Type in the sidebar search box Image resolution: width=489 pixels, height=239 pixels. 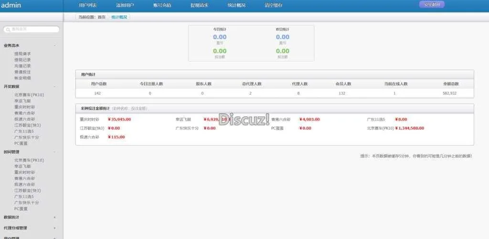pyautogui.click(x=33, y=30)
